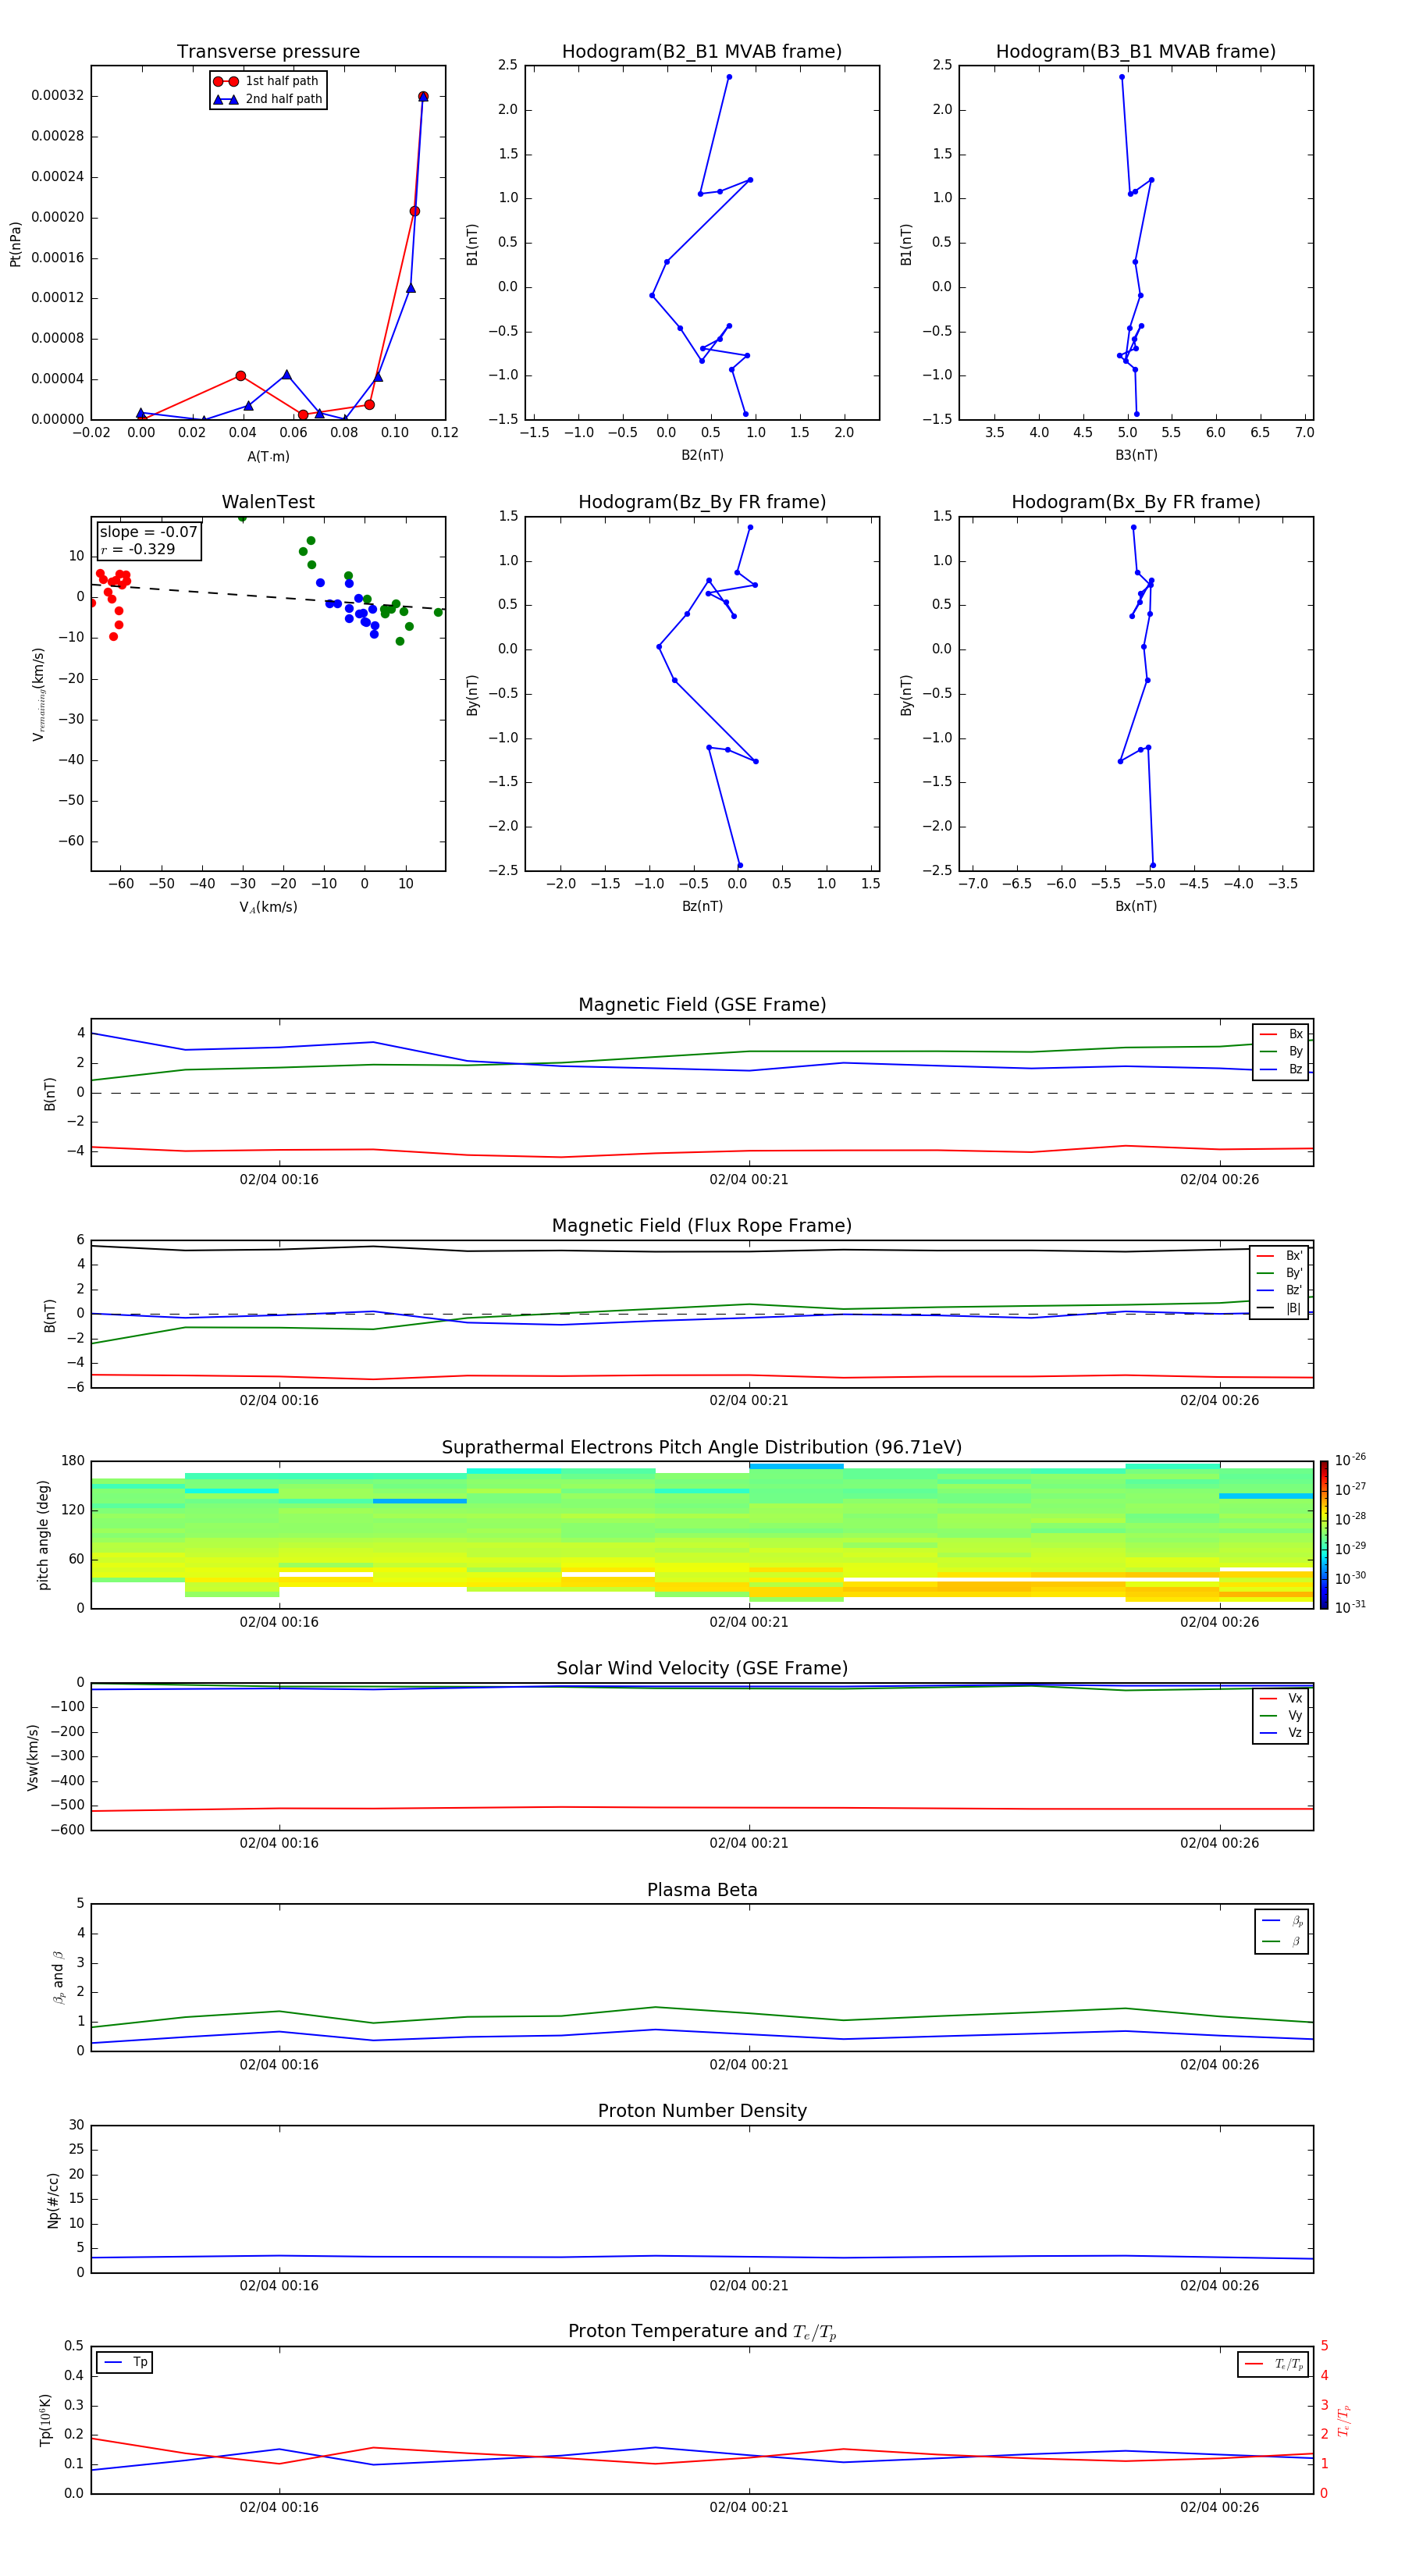
Task: Click the "Hodogram(Bz_By FR frame)" title
Action: pyautogui.click(x=702, y=502)
